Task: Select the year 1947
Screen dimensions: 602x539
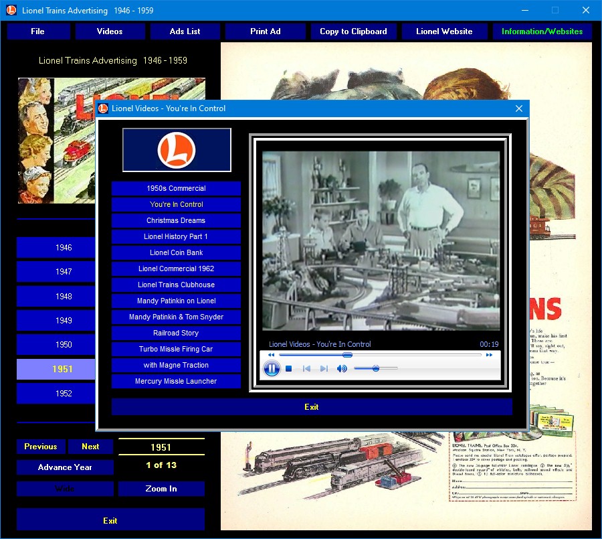Action: (x=56, y=272)
